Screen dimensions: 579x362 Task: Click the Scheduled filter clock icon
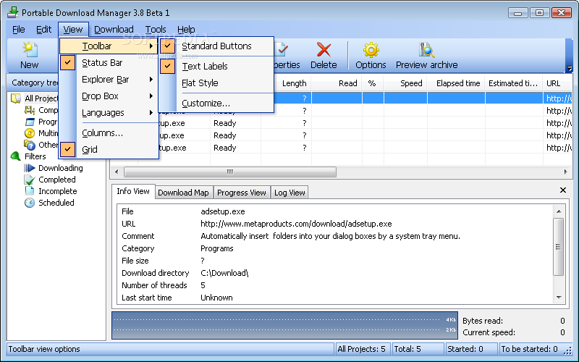(30, 203)
